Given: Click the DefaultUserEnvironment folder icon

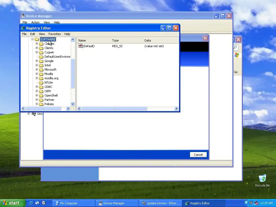Looking at the screenshot, I should (41, 57).
